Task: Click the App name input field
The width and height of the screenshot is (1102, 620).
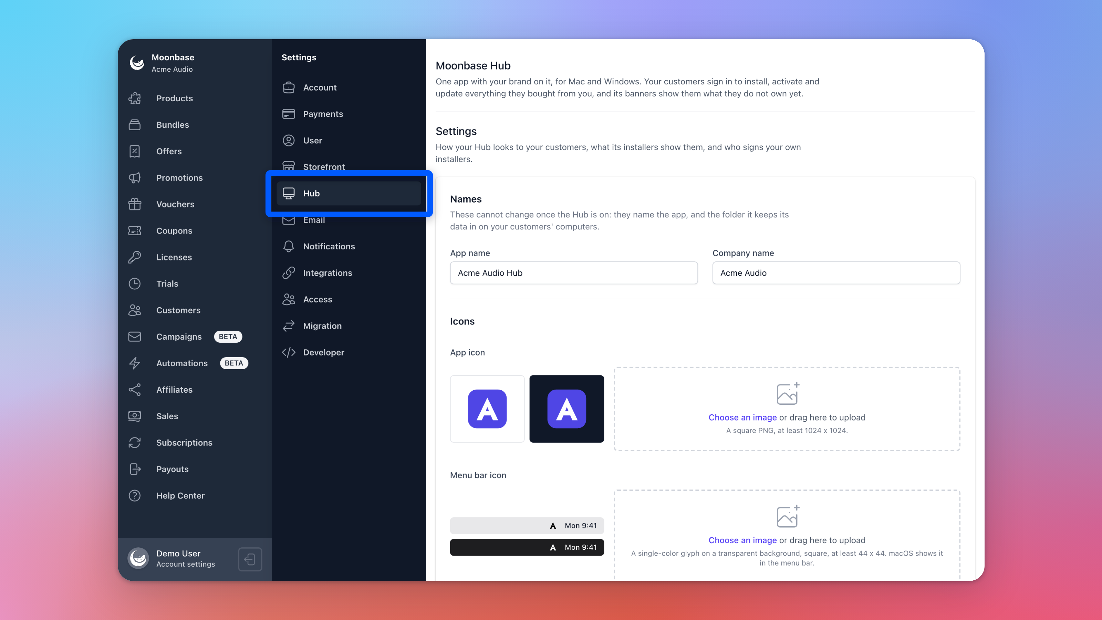Action: [574, 273]
